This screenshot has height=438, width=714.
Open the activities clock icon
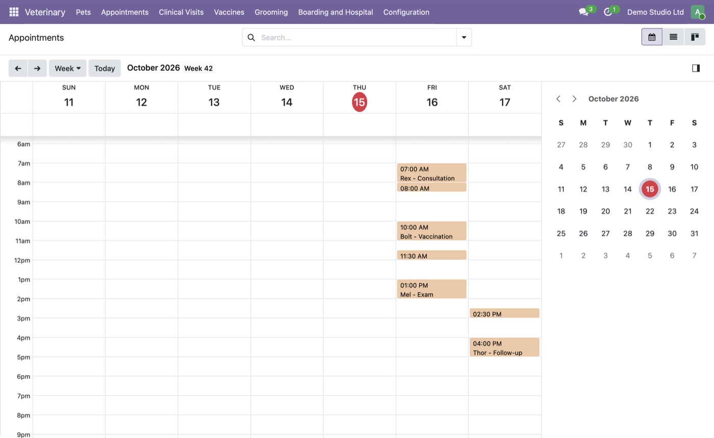pyautogui.click(x=607, y=12)
